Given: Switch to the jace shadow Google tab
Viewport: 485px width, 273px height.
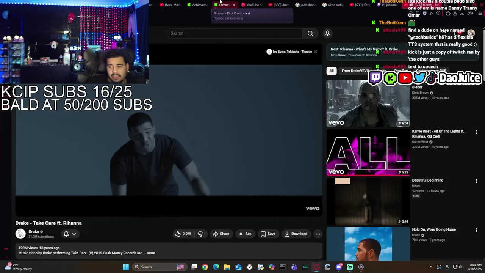Looking at the screenshot, I should (306, 5).
